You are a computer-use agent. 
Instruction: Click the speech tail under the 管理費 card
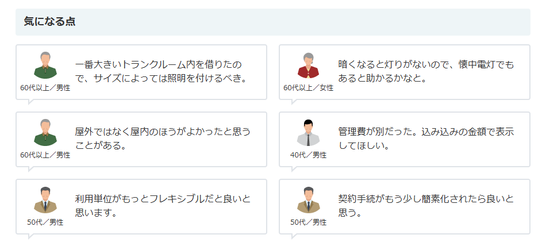tap(294, 169)
